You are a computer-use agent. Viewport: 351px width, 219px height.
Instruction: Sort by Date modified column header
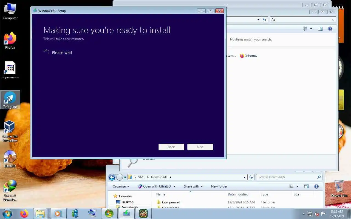click(x=242, y=194)
